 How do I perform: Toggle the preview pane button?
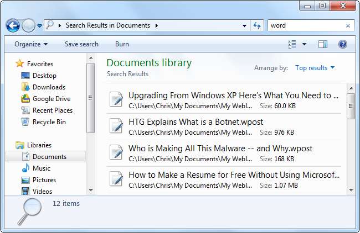323,44
